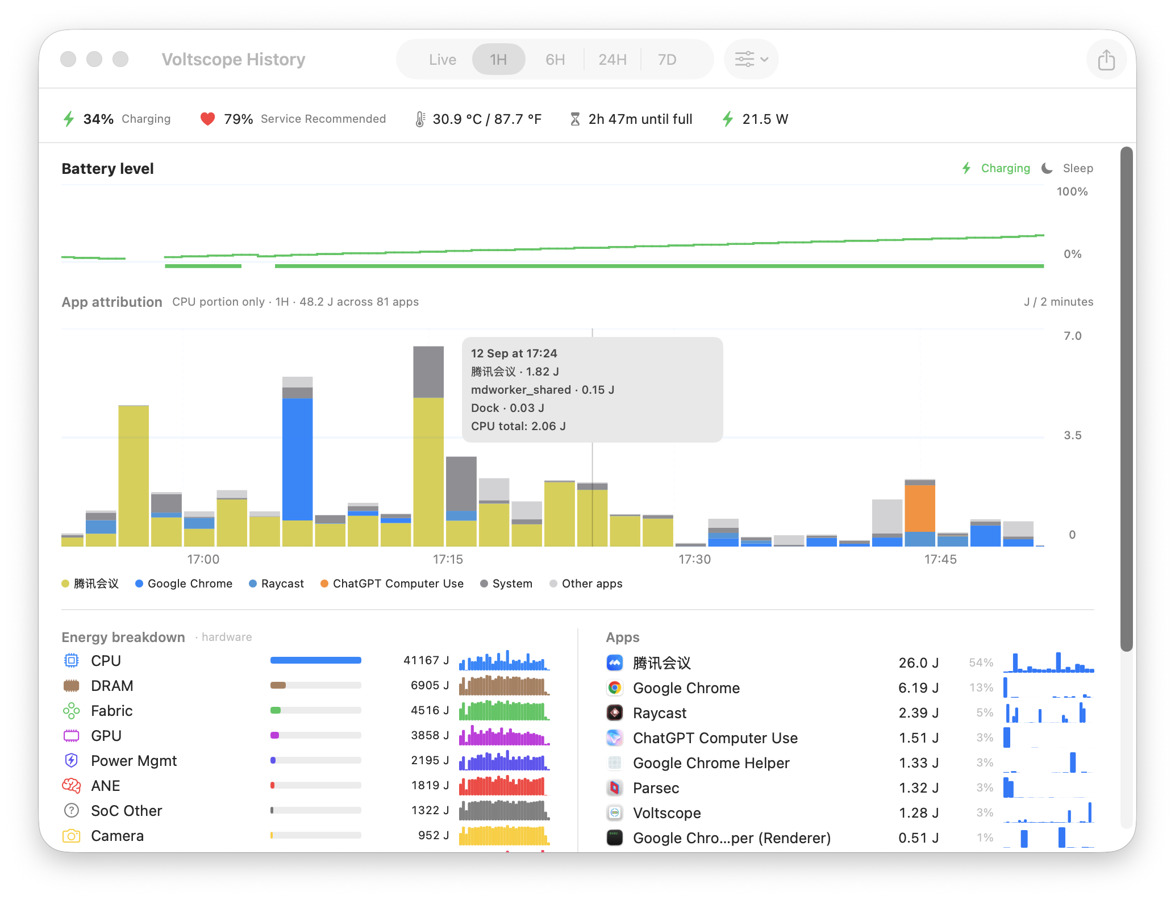Click the green charging bolt icon beside 34%

[x=69, y=119]
